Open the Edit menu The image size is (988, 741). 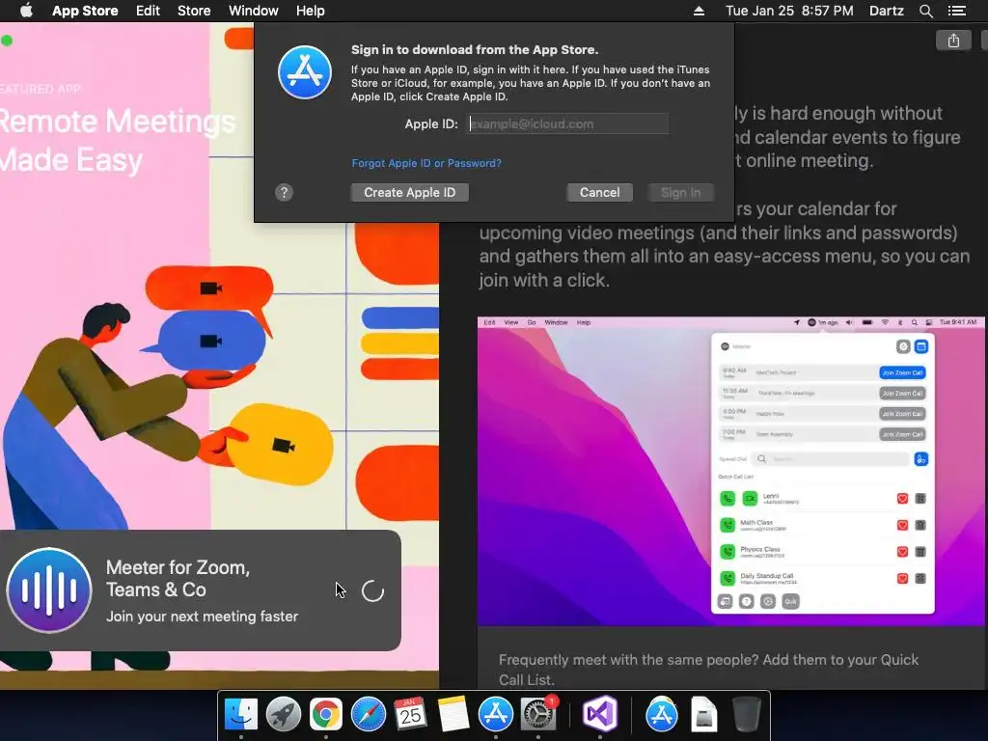[148, 11]
